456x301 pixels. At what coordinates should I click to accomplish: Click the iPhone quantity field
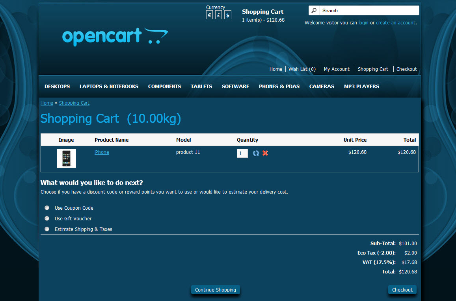coord(242,153)
